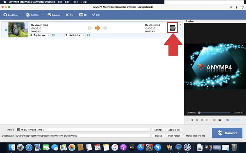Click the Browse destination button
Image resolution: width=246 pixels, height=153 pixels.
[x=158, y=136]
